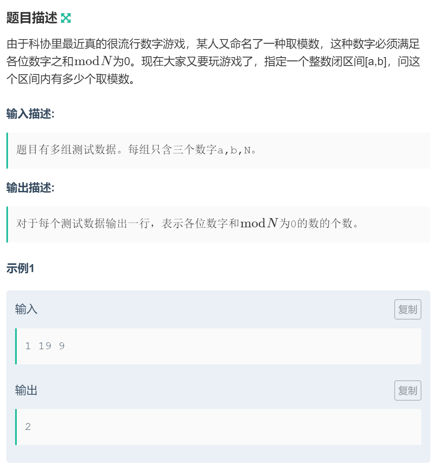Click the mod N formula in description
Image resolution: width=437 pixels, height=465 pixels.
pos(93,62)
